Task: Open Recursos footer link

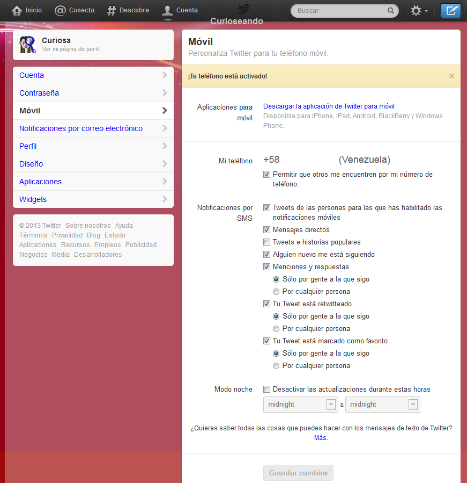Action: coord(75,245)
